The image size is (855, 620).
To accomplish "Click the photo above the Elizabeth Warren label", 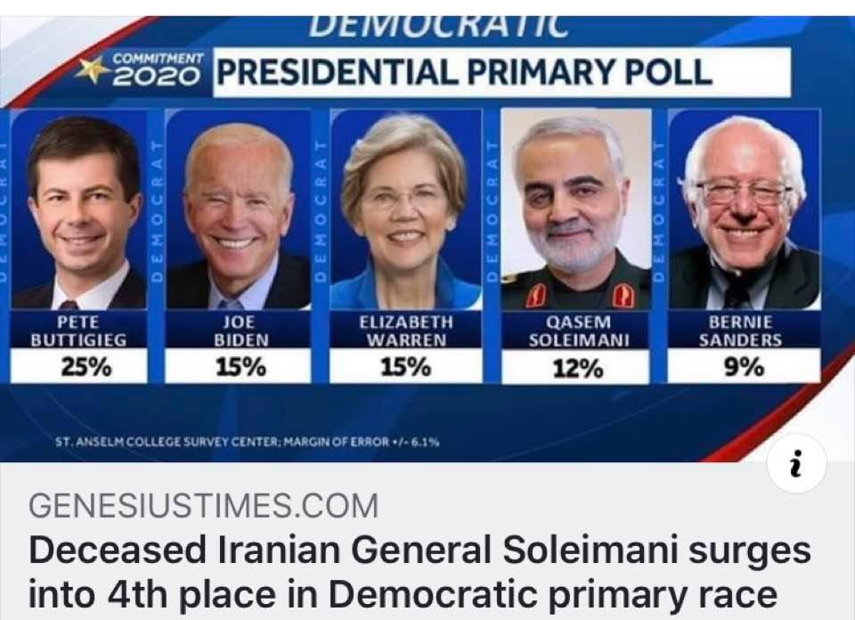I will 406,210.
